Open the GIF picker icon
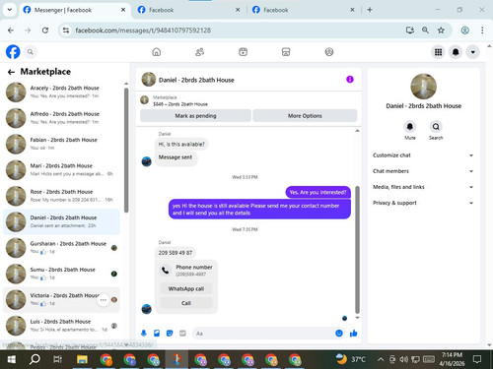 pos(182,334)
